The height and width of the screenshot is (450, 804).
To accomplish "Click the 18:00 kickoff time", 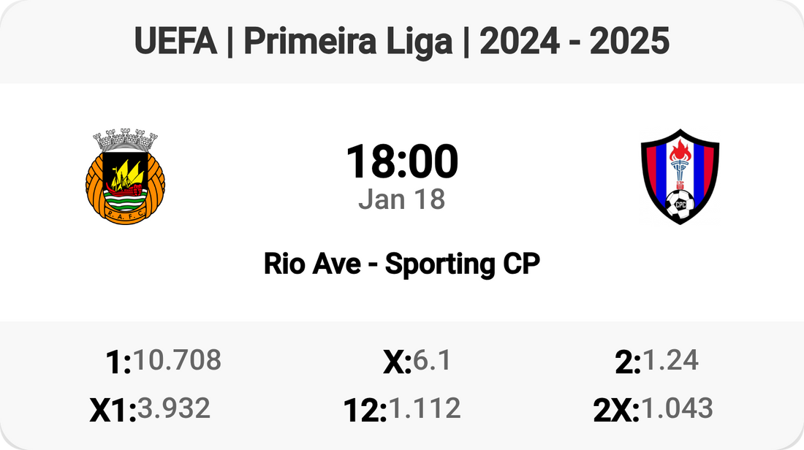I will coord(402,161).
